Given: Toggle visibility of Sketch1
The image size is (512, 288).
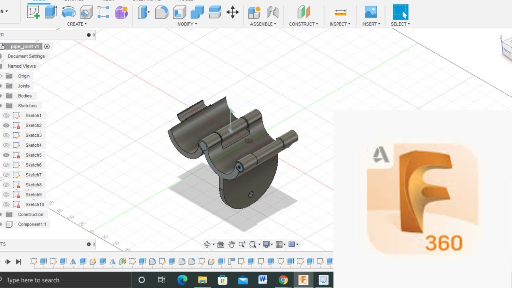Looking at the screenshot, I should (x=6, y=116).
